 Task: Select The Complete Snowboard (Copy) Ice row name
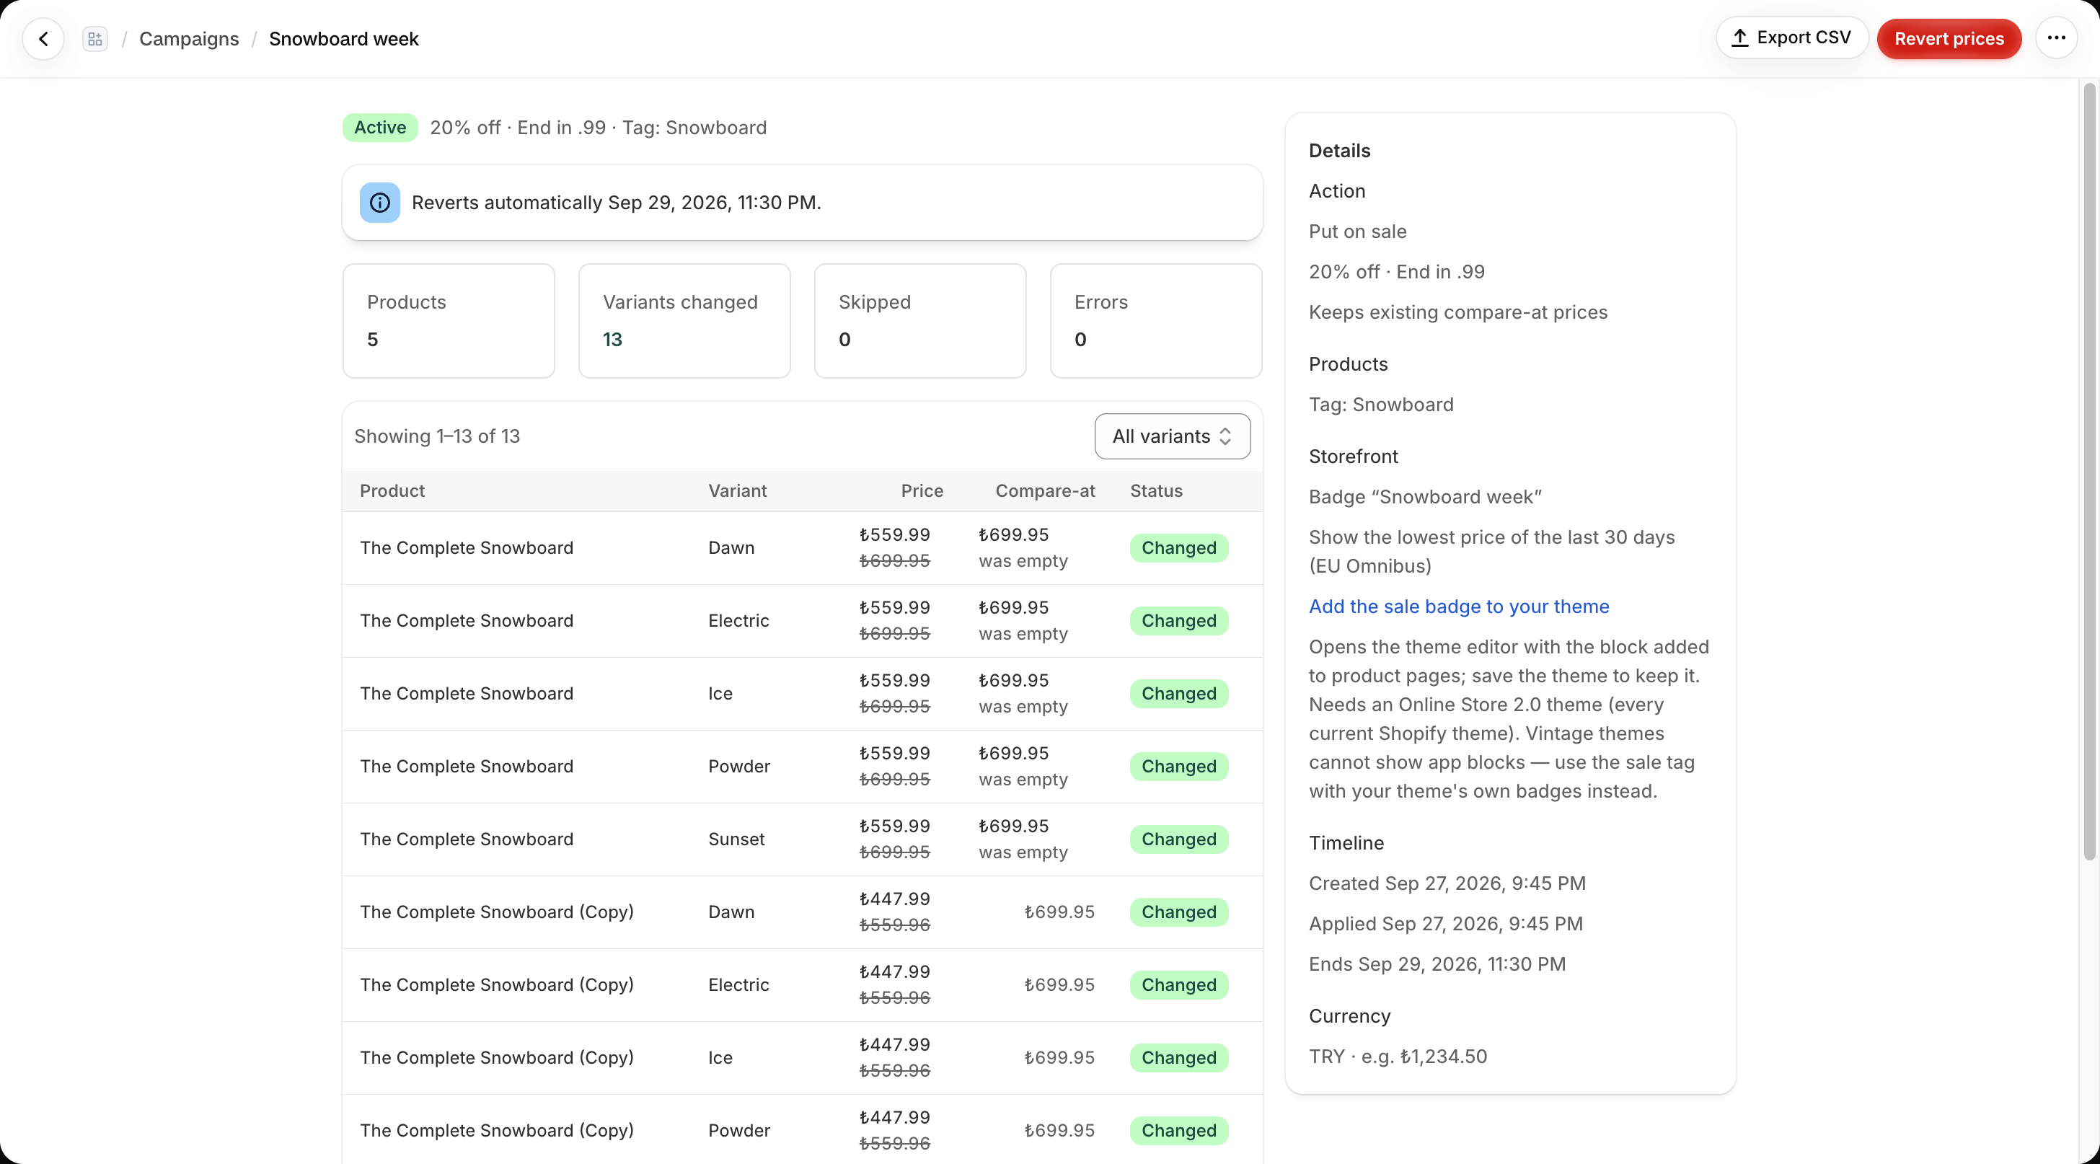click(x=496, y=1057)
